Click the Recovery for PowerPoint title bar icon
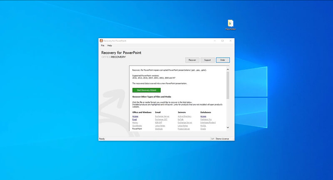333x180 pixels. point(101,41)
